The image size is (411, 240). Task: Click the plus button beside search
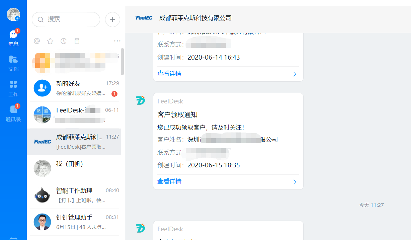[112, 19]
